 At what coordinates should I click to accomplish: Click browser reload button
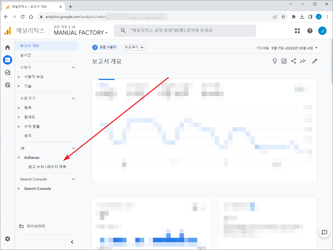click(x=23, y=17)
